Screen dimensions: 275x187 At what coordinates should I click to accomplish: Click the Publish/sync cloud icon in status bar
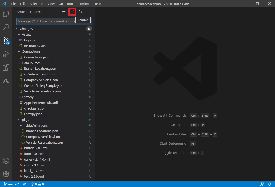[24, 184]
